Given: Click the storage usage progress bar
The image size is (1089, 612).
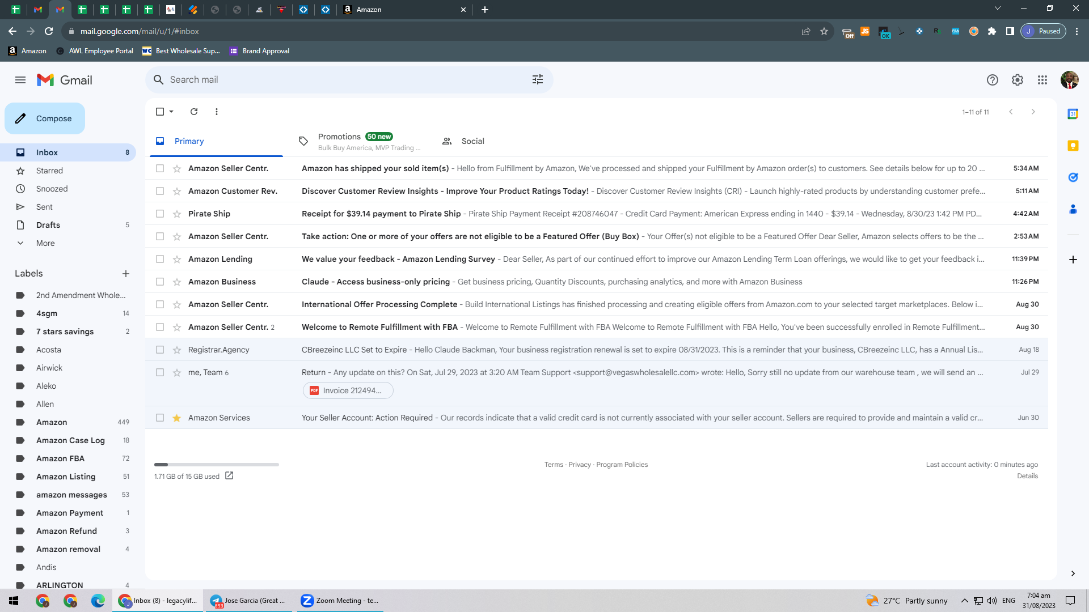Looking at the screenshot, I should click(217, 465).
